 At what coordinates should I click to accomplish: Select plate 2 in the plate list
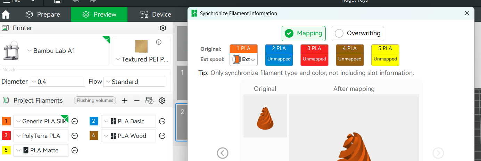coord(182,122)
